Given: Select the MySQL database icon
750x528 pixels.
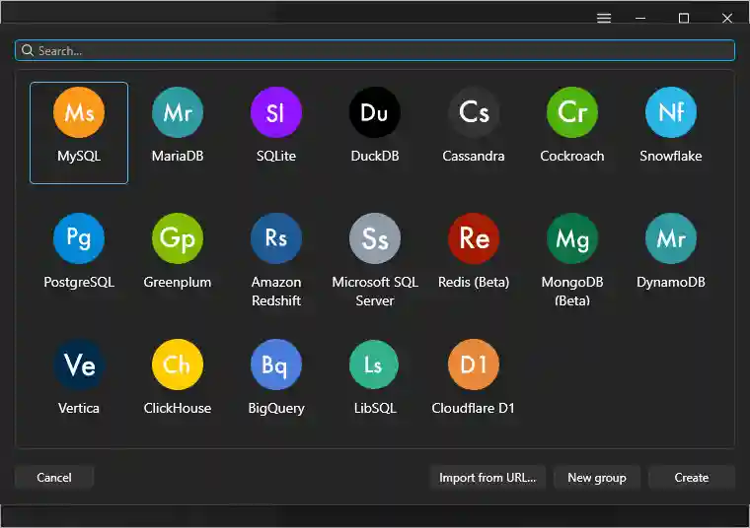Looking at the screenshot, I should 79,112.
